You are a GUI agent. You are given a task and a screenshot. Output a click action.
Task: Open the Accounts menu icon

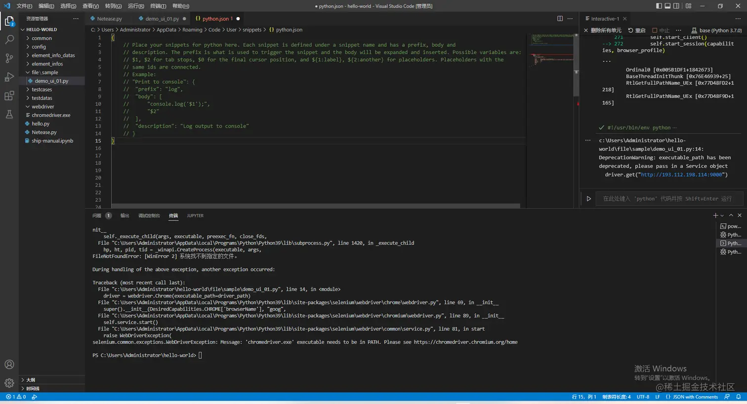click(9, 365)
